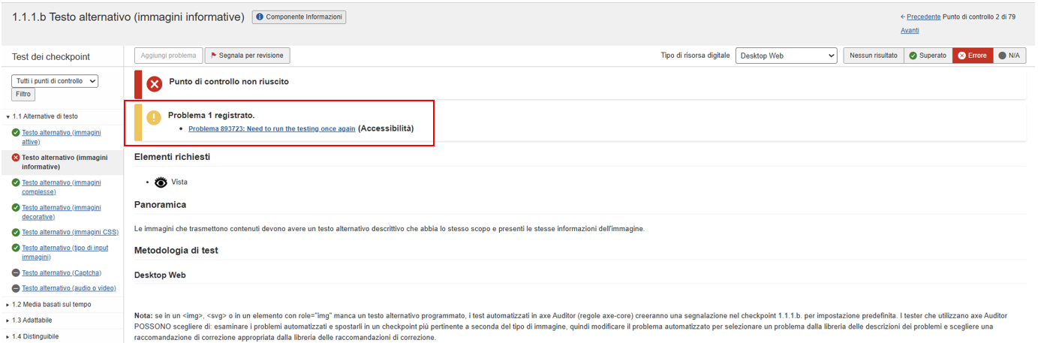
Task: Open the Tipo di risorsa digitale dropdown
Action: [x=786, y=56]
